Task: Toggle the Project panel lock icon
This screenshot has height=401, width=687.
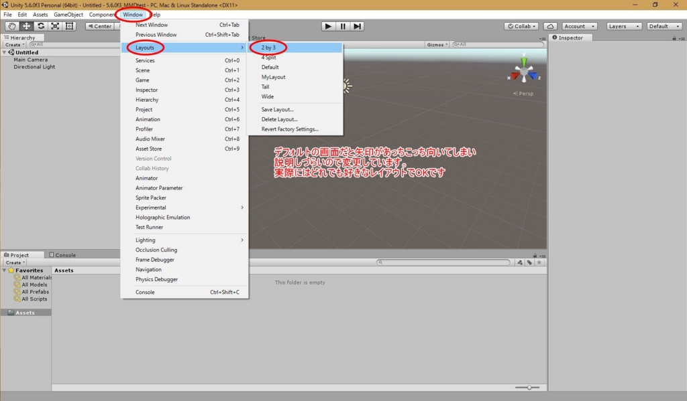Action: 535,255
